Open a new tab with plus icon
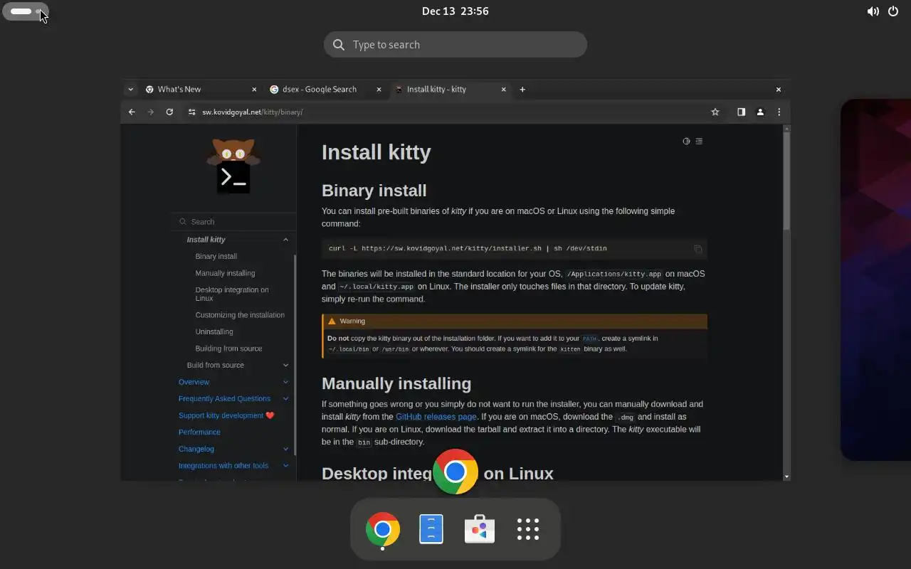 coord(522,89)
